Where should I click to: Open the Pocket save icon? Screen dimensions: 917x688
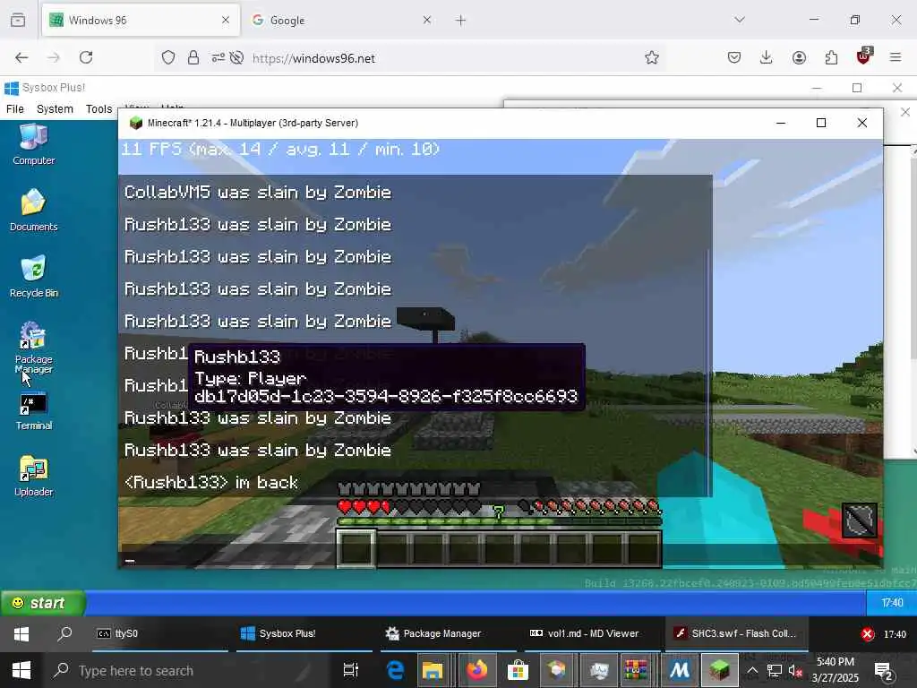734,57
